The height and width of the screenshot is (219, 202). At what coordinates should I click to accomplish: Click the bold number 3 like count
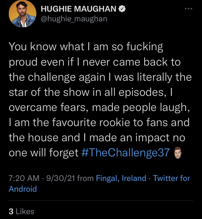(x=11, y=211)
